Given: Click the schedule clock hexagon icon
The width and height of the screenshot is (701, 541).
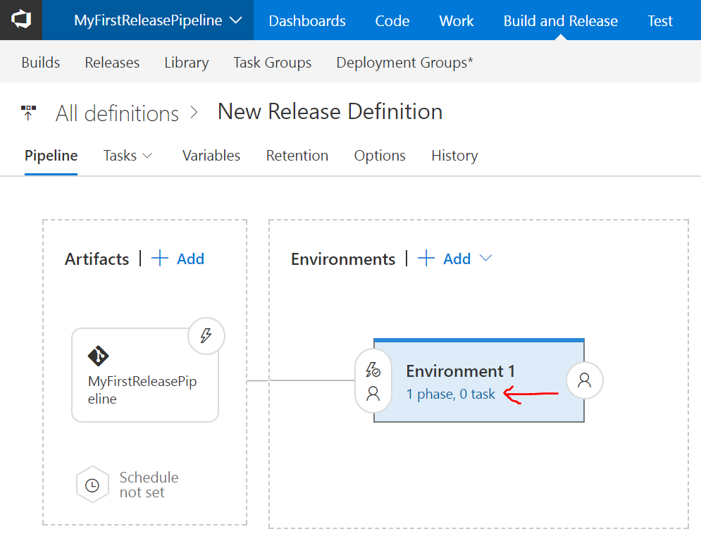Looking at the screenshot, I should point(92,485).
